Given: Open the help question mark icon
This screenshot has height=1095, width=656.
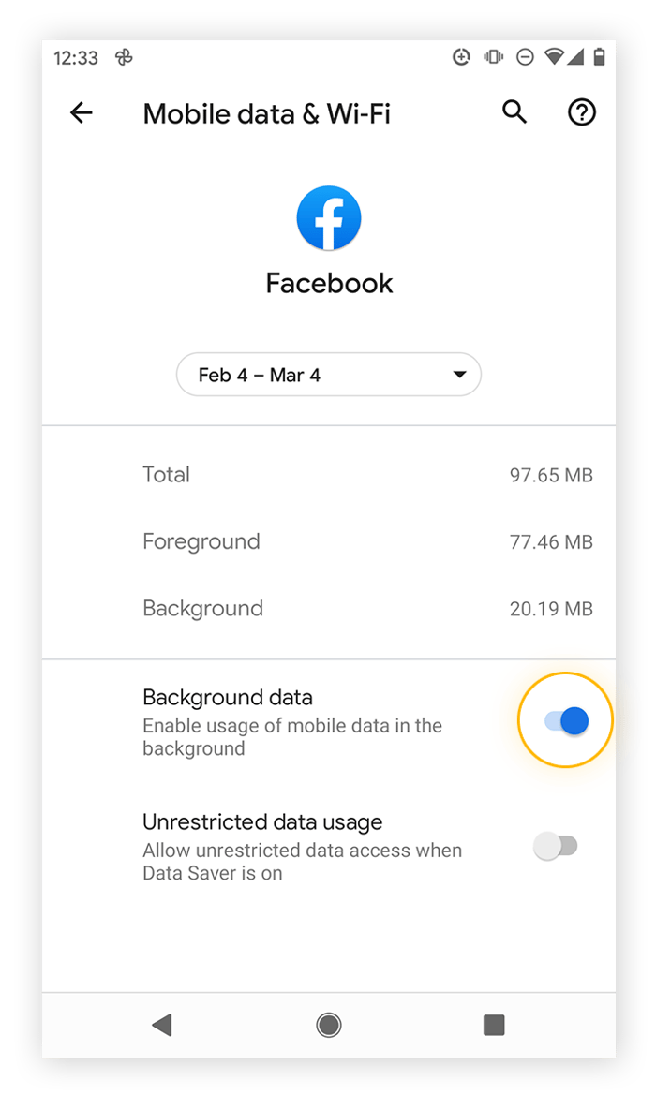Looking at the screenshot, I should [581, 111].
